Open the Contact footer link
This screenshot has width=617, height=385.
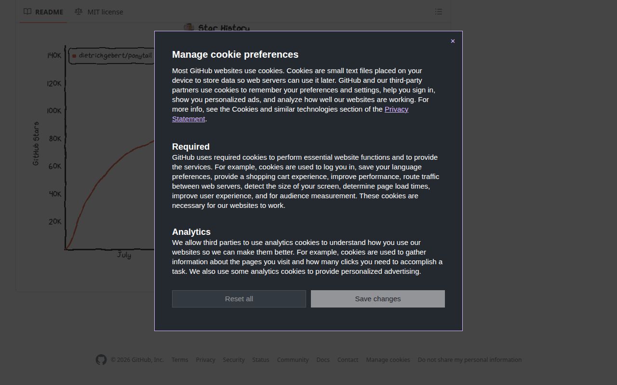348,359
